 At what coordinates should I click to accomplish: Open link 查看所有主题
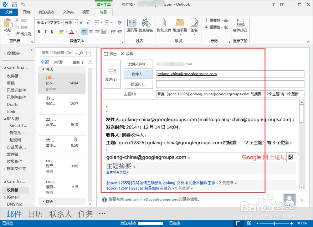point(116,172)
